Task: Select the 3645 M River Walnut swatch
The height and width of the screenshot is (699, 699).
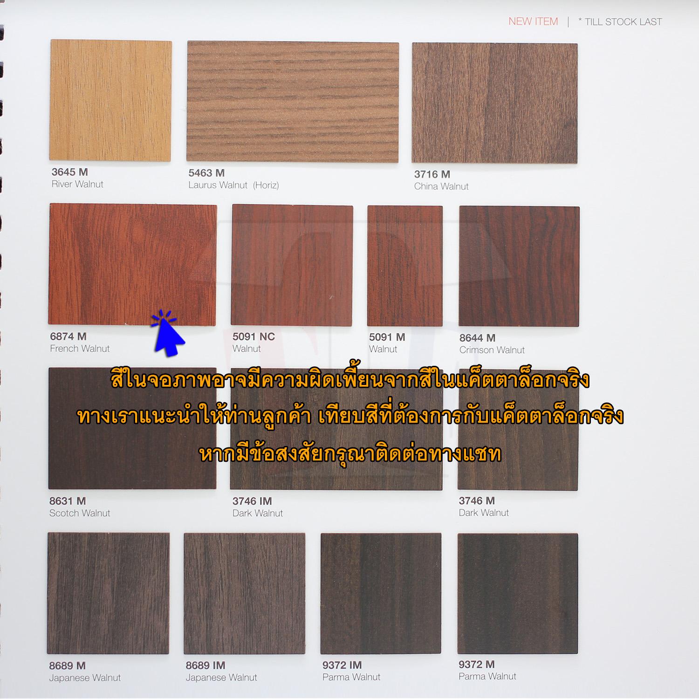Action: [x=110, y=100]
